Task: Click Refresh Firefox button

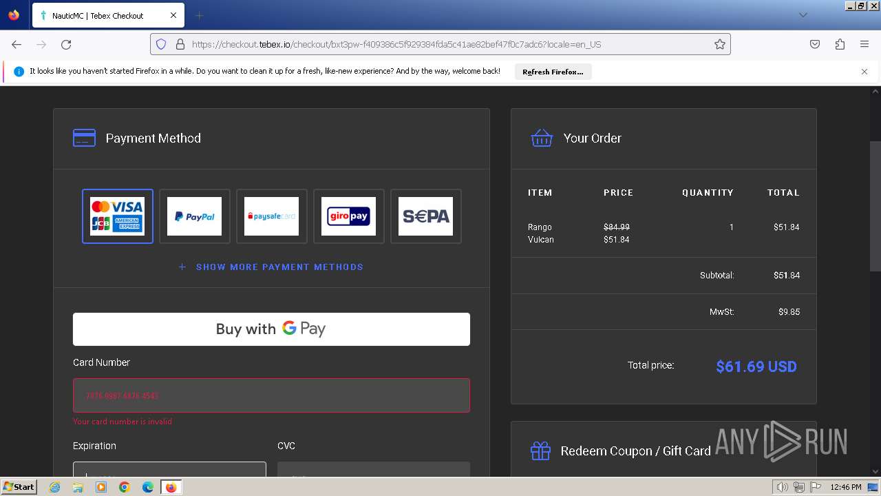Action: (553, 72)
